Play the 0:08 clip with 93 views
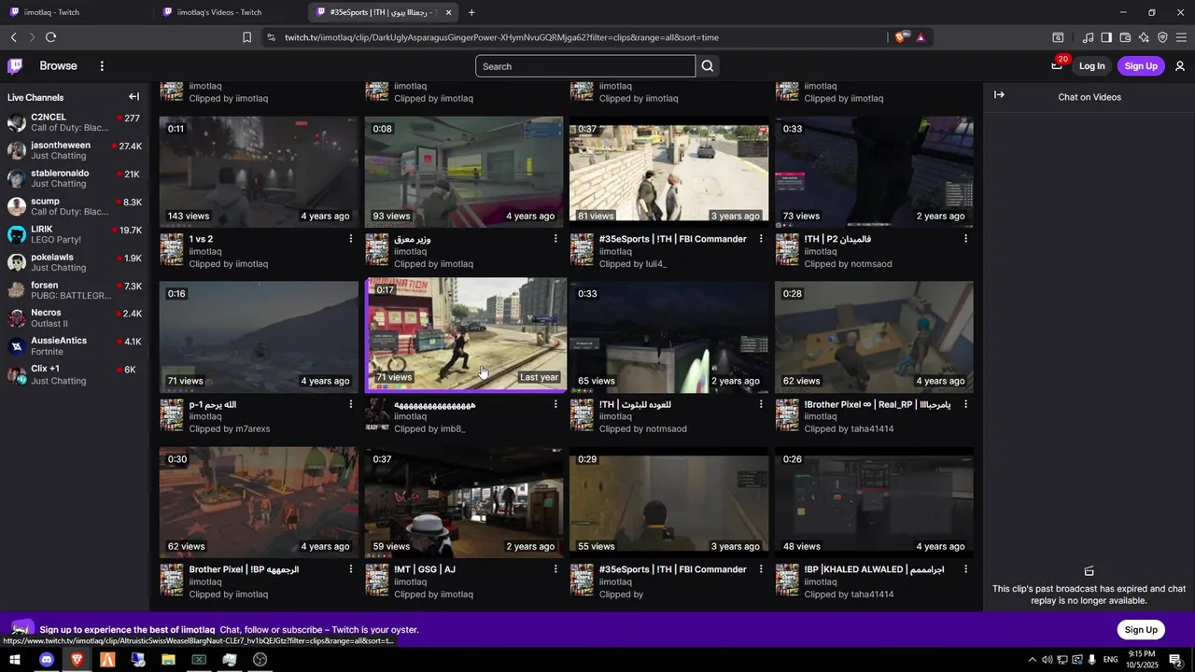Viewport: 1195px width, 672px height. pos(464,172)
